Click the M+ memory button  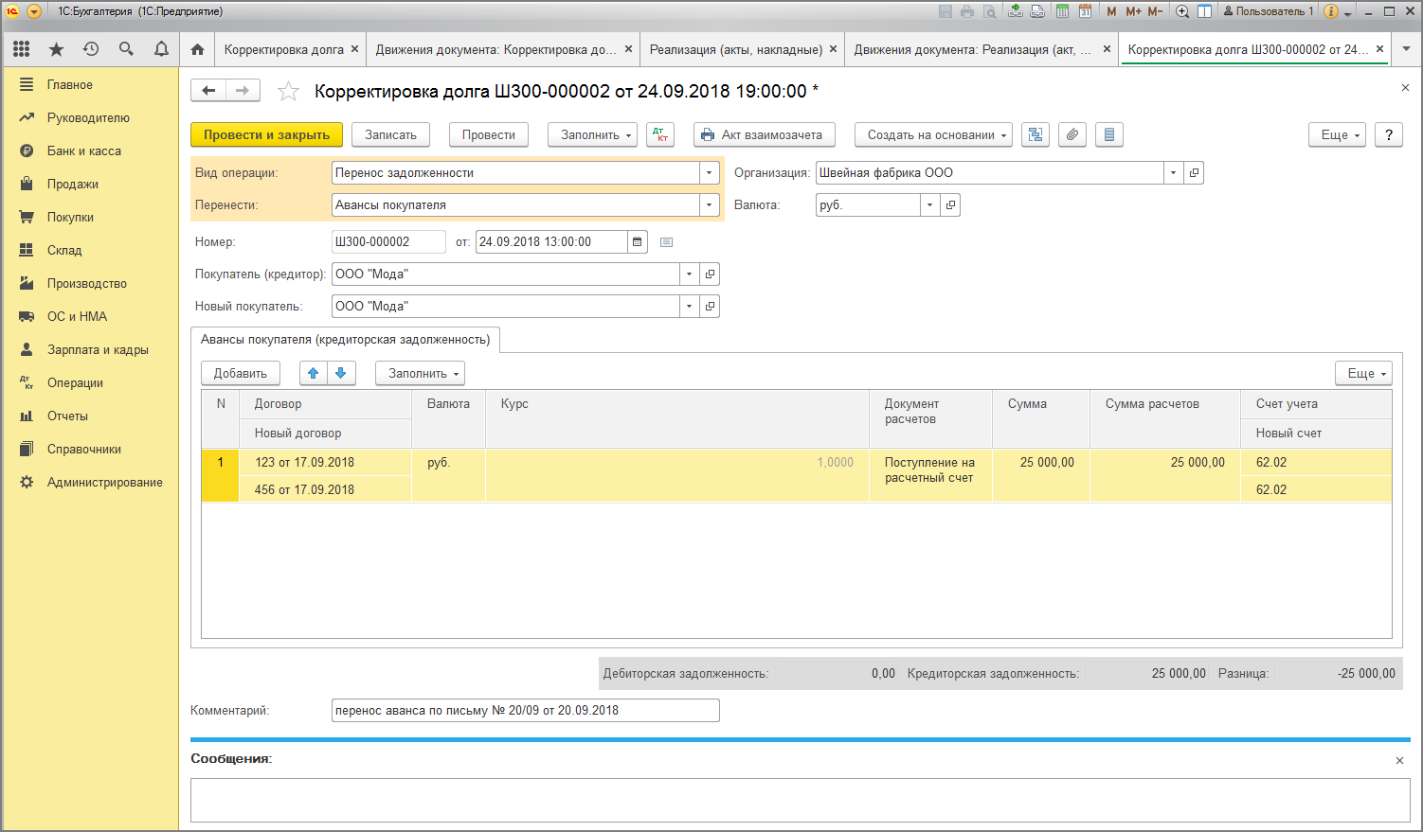click(x=1133, y=11)
